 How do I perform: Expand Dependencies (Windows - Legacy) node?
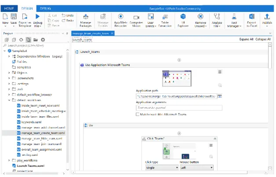[x=9, y=56]
